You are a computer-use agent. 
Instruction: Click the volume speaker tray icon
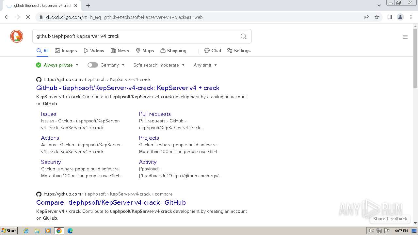click(x=371, y=231)
